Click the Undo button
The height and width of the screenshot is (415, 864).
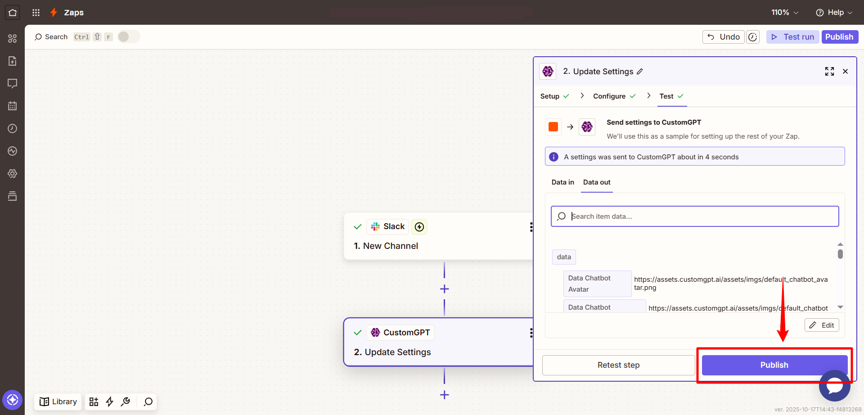click(x=723, y=37)
